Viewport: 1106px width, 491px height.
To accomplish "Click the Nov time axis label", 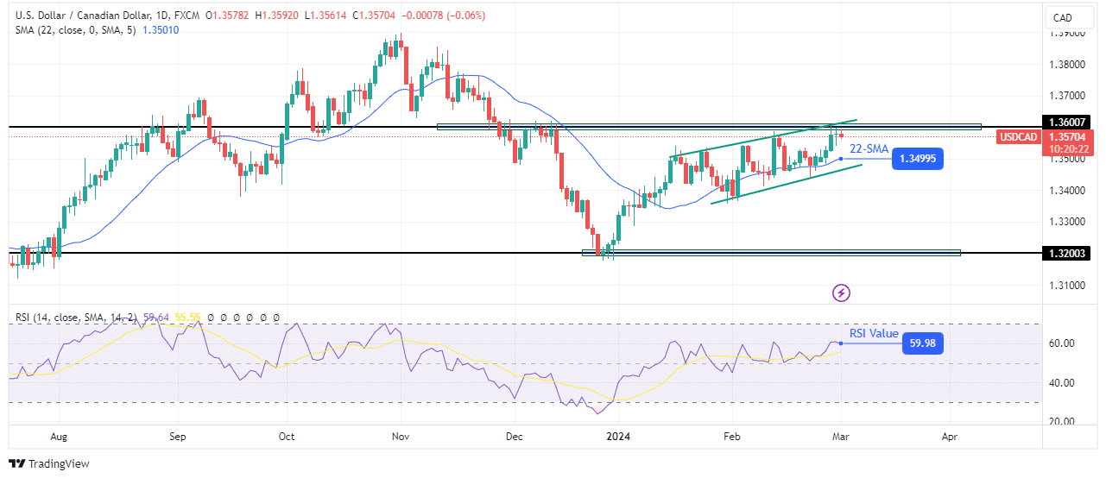I will tap(401, 437).
